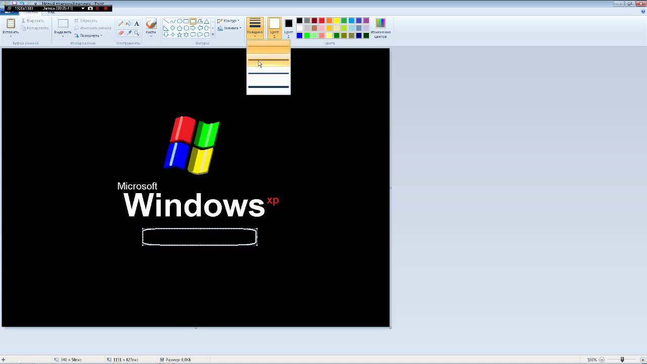Image resolution: width=647 pixels, height=364 pixels.
Task: Open the Paint application menu button
Action: [x=9, y=12]
